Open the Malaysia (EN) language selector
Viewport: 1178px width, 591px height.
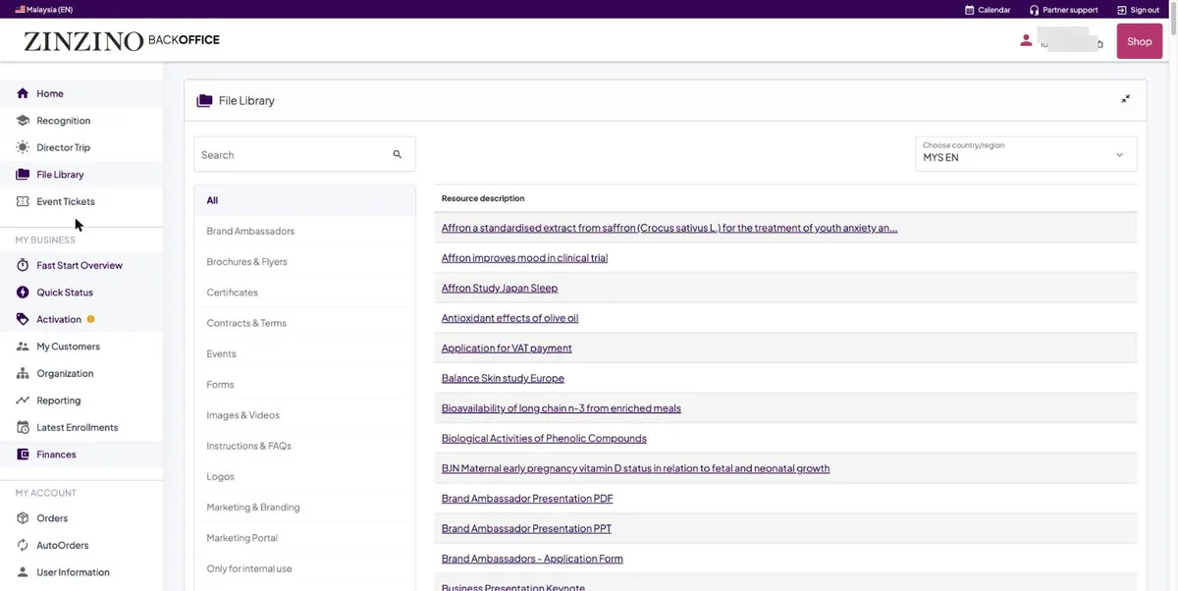pos(44,10)
